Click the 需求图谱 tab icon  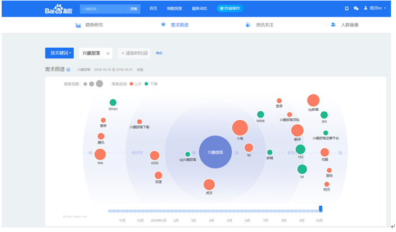click(x=163, y=25)
